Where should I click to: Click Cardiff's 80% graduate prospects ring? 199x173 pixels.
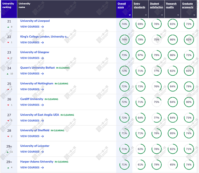pos(189,102)
